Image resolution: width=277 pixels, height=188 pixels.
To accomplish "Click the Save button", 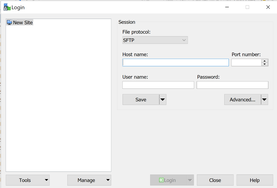I will [x=141, y=100].
